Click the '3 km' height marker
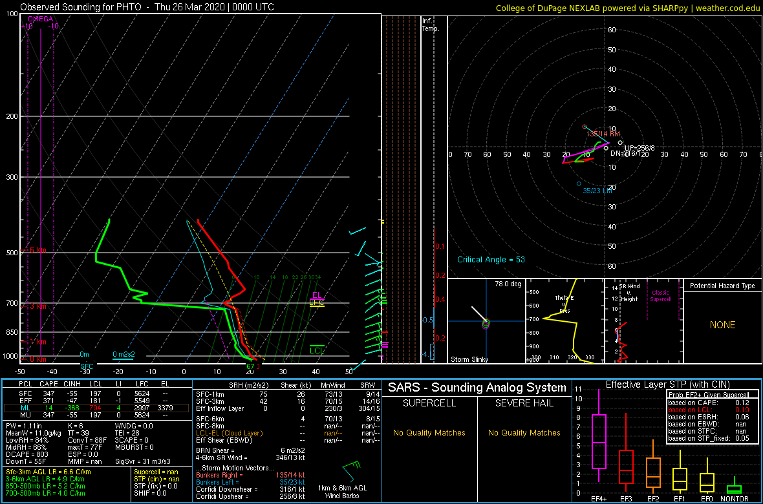 38,306
